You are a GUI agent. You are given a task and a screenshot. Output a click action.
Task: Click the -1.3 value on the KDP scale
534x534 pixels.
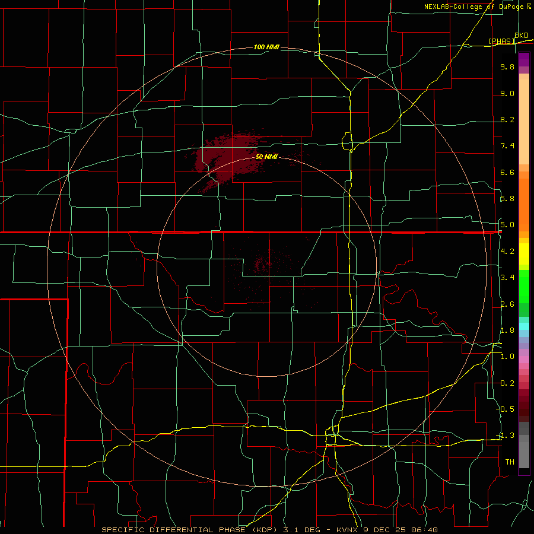coord(506,436)
